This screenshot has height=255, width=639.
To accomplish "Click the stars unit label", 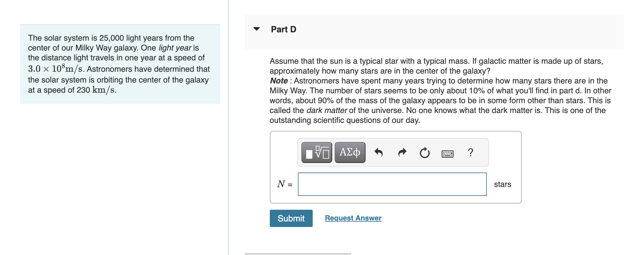I will click(x=503, y=184).
